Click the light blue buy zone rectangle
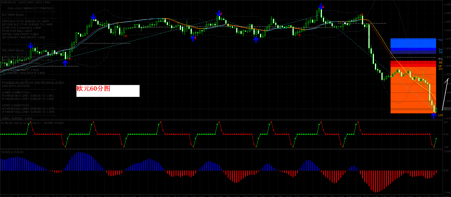 413,43
